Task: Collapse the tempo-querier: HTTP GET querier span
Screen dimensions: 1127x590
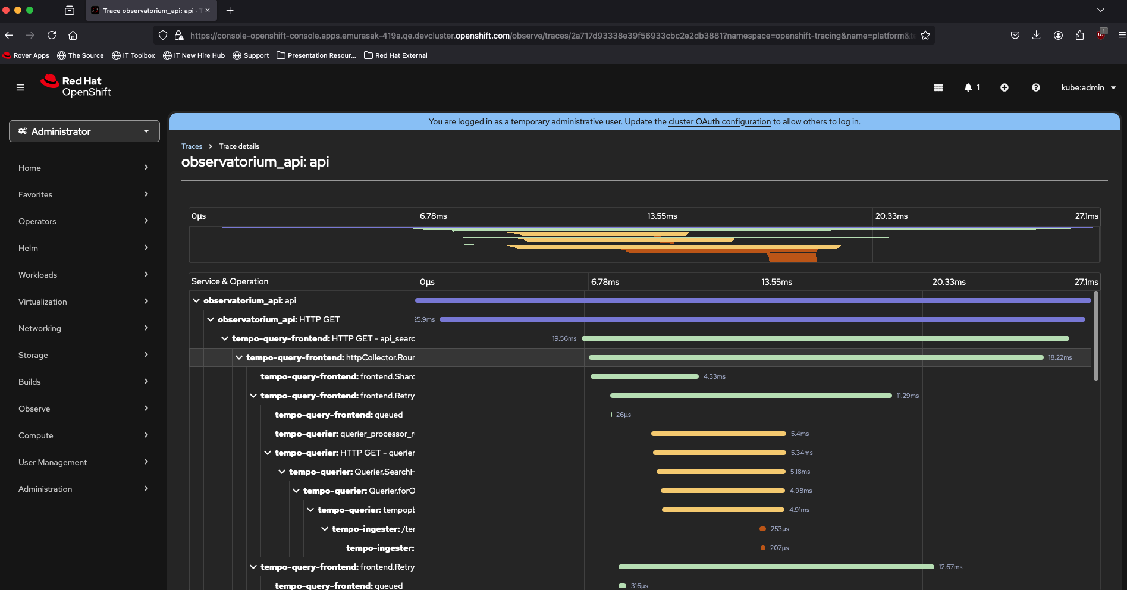Action: pos(268,453)
